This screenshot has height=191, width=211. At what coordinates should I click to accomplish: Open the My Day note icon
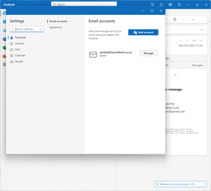pos(152,5)
